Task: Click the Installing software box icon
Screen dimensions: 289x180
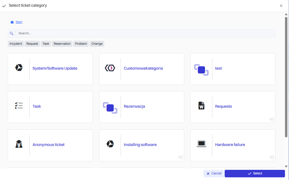Action: 110,144
